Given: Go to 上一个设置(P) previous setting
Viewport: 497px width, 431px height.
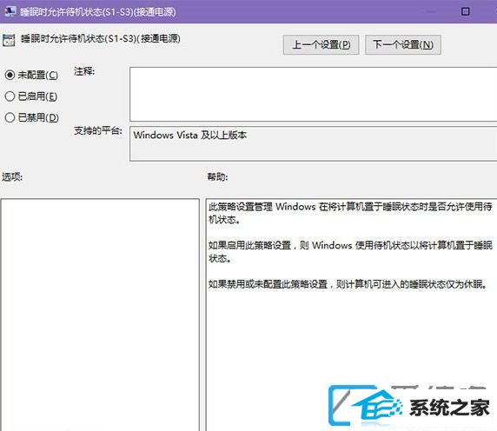Looking at the screenshot, I should pyautogui.click(x=321, y=44).
